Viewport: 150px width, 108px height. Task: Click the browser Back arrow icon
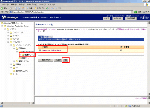[2, 8]
